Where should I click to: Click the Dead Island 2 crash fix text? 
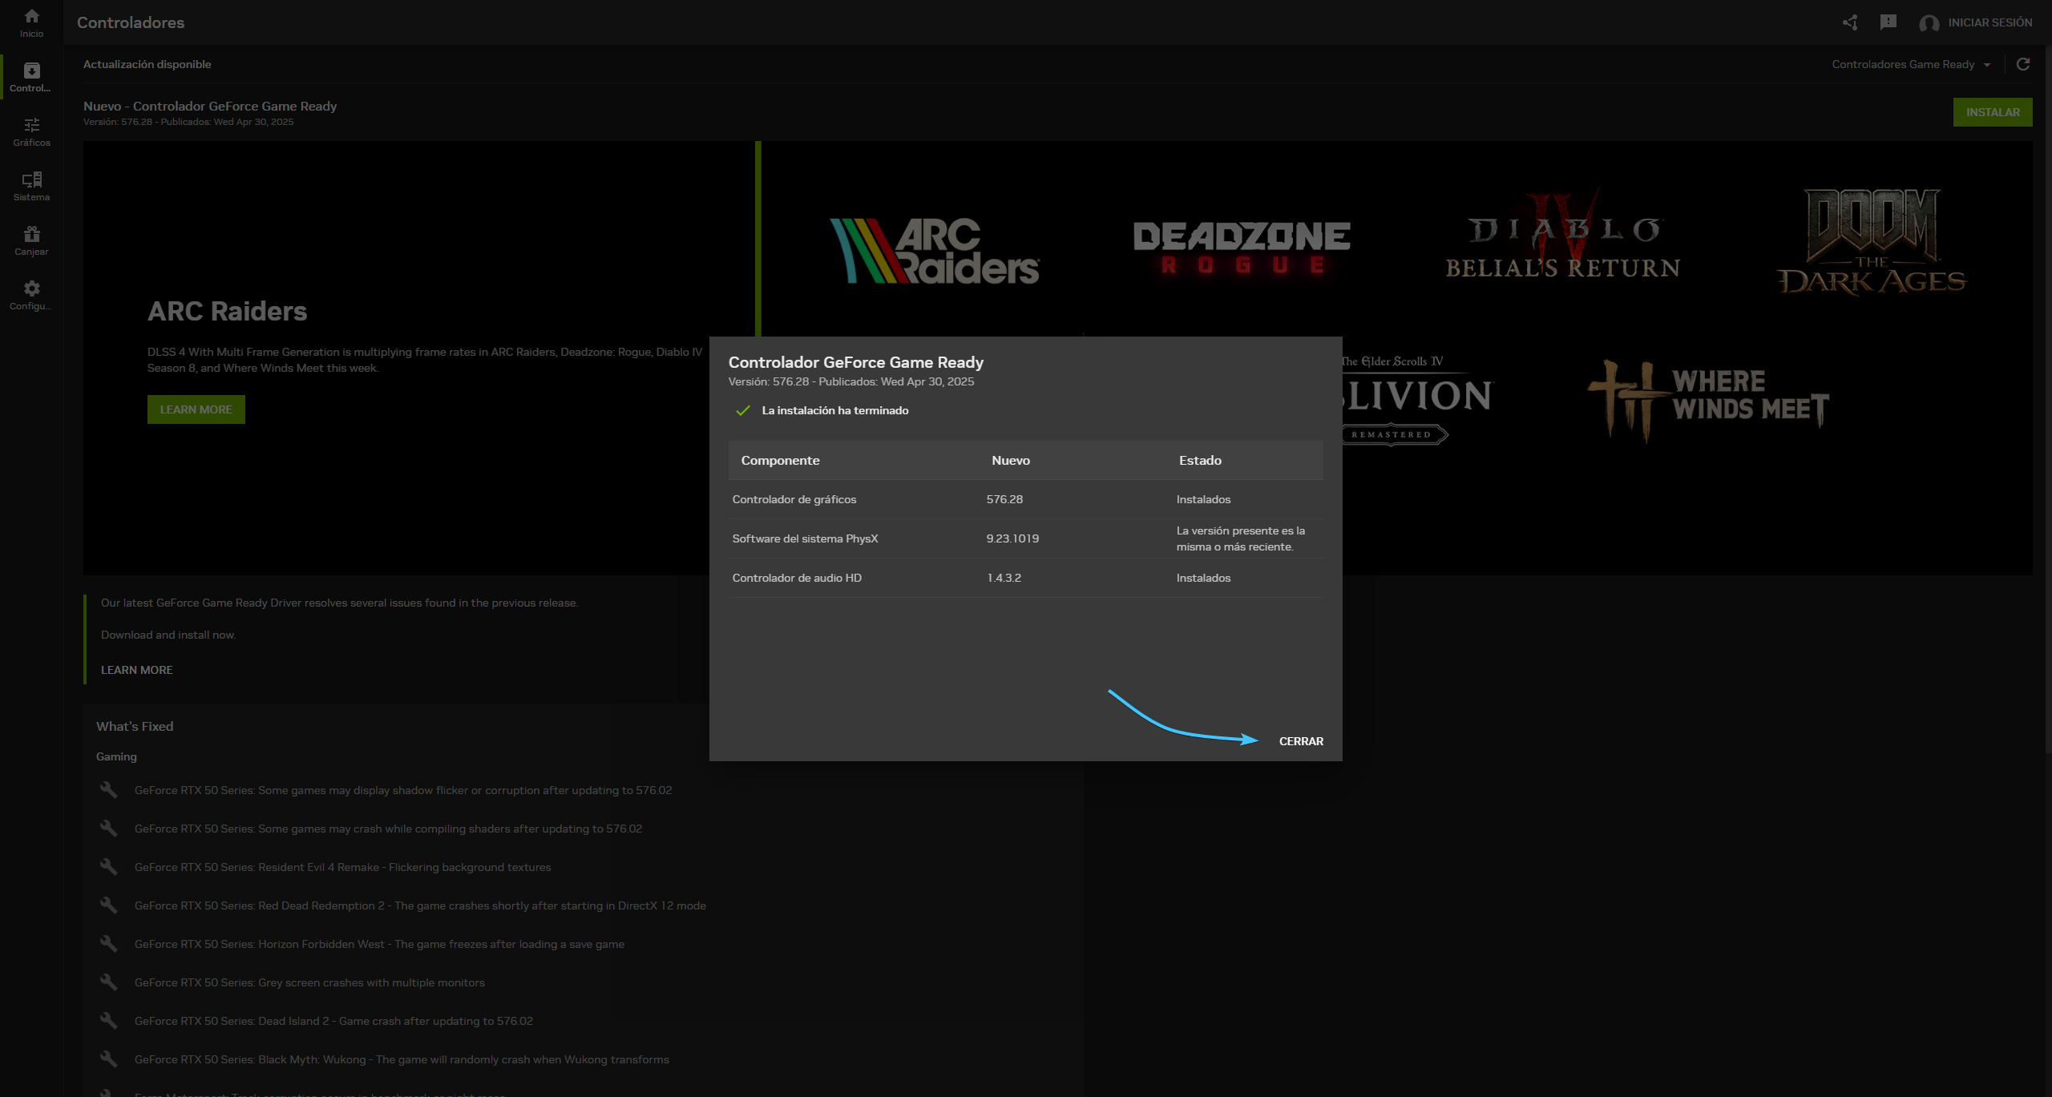pos(333,1021)
